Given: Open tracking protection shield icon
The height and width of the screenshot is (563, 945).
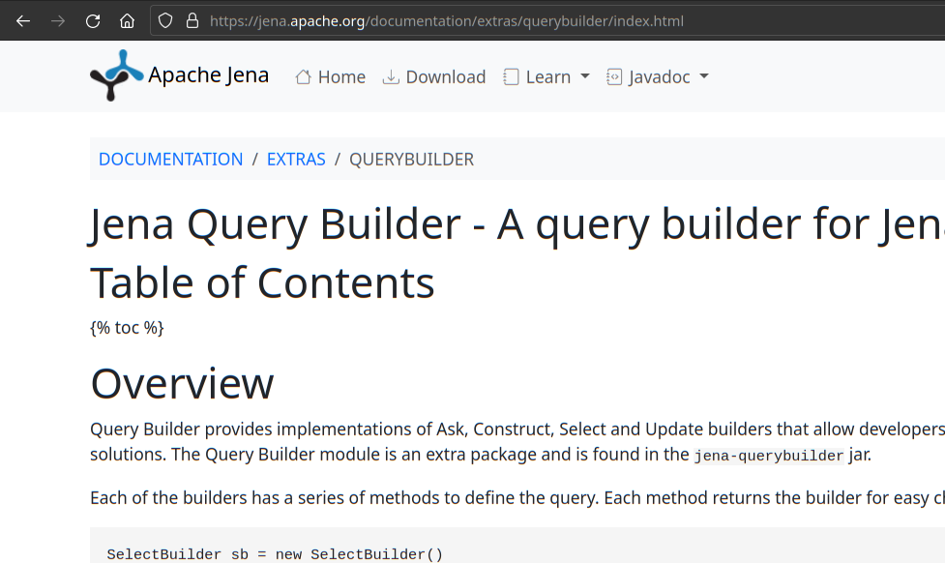Looking at the screenshot, I should (x=165, y=21).
